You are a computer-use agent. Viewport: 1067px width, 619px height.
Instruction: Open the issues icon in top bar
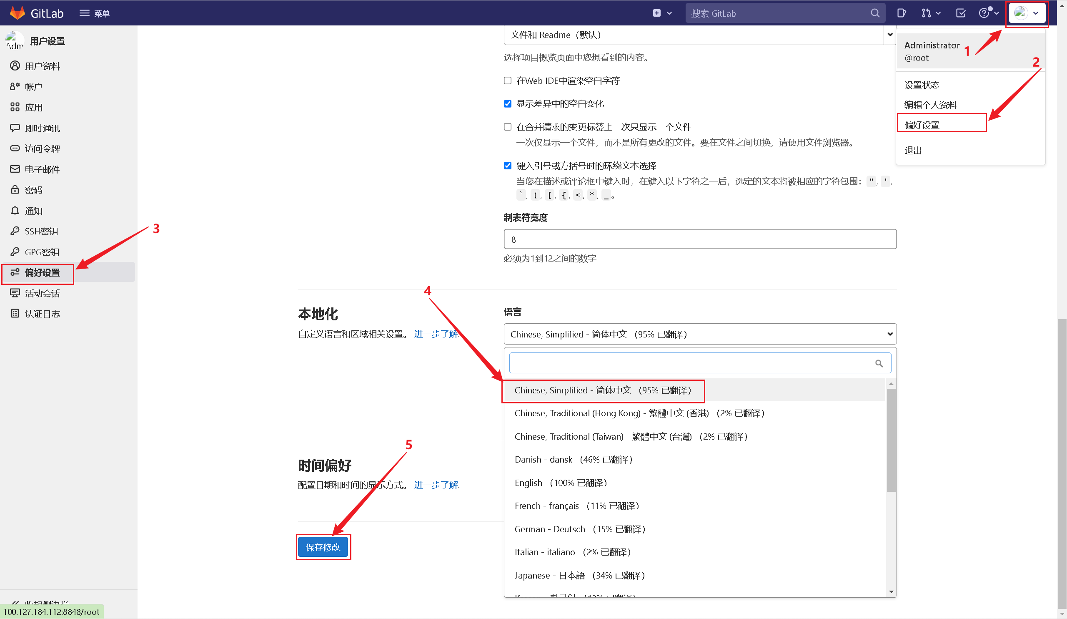point(902,13)
